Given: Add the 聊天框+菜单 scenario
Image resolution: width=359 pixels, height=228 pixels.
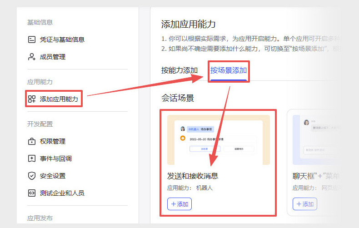Looking at the screenshot, I should click(x=305, y=204).
